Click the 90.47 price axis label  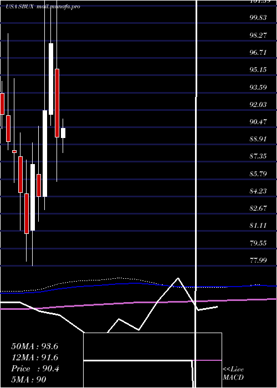[259, 121]
